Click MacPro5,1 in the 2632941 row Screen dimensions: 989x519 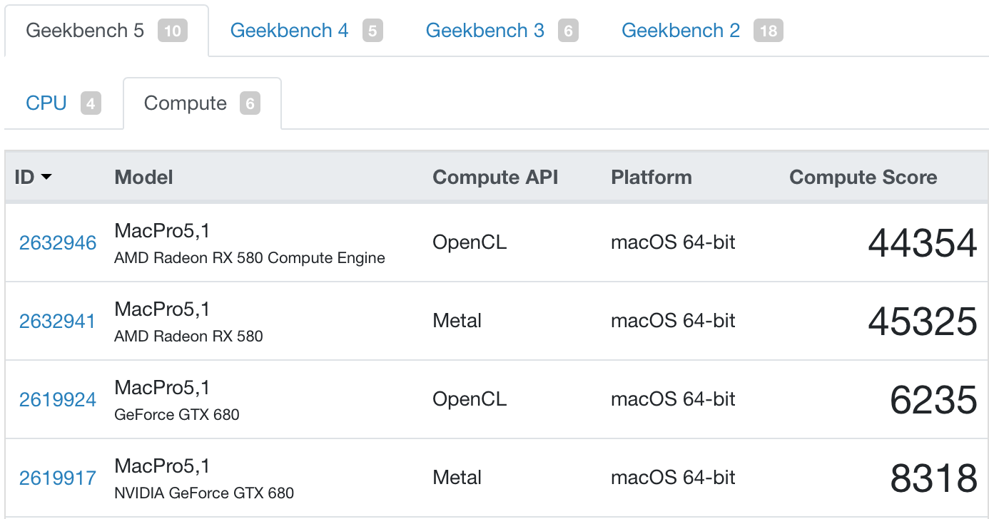[162, 309]
